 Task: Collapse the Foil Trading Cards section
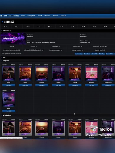[58, 115]
